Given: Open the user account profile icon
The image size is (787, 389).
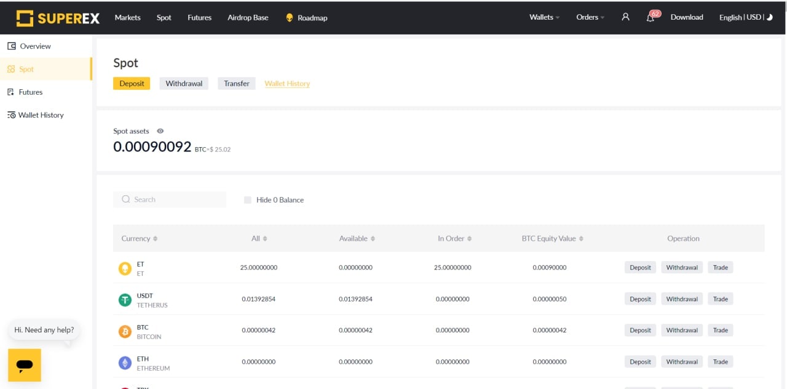Looking at the screenshot, I should coord(625,17).
